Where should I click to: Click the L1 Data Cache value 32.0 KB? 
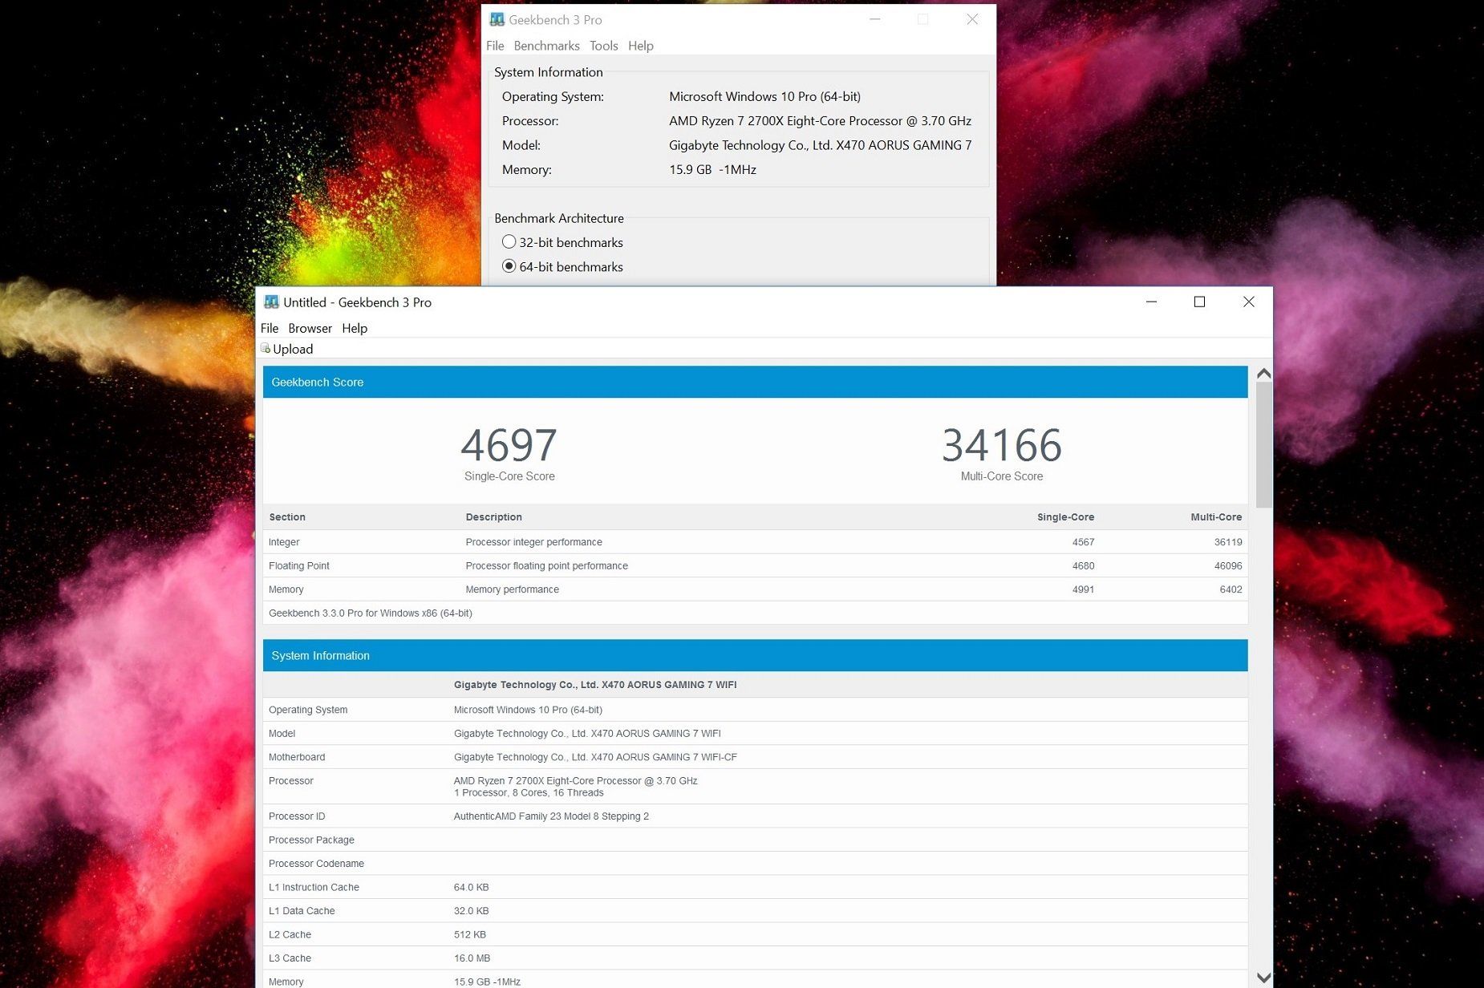pyautogui.click(x=471, y=911)
